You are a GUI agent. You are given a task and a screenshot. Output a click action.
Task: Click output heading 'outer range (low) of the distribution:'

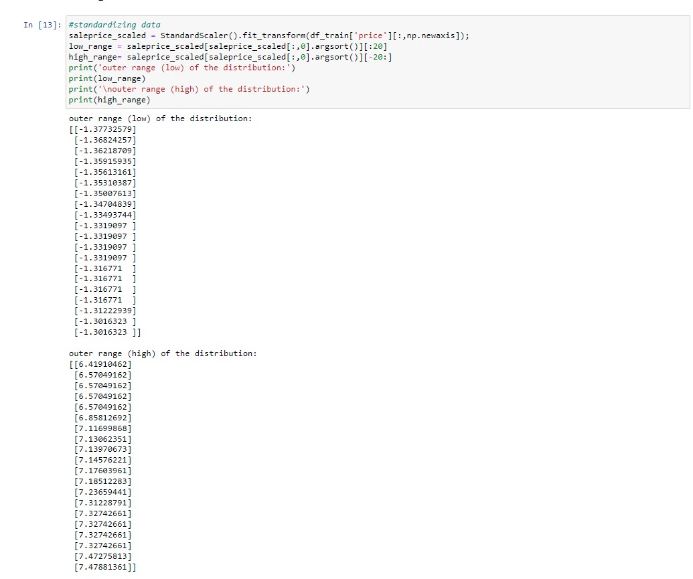click(x=161, y=118)
